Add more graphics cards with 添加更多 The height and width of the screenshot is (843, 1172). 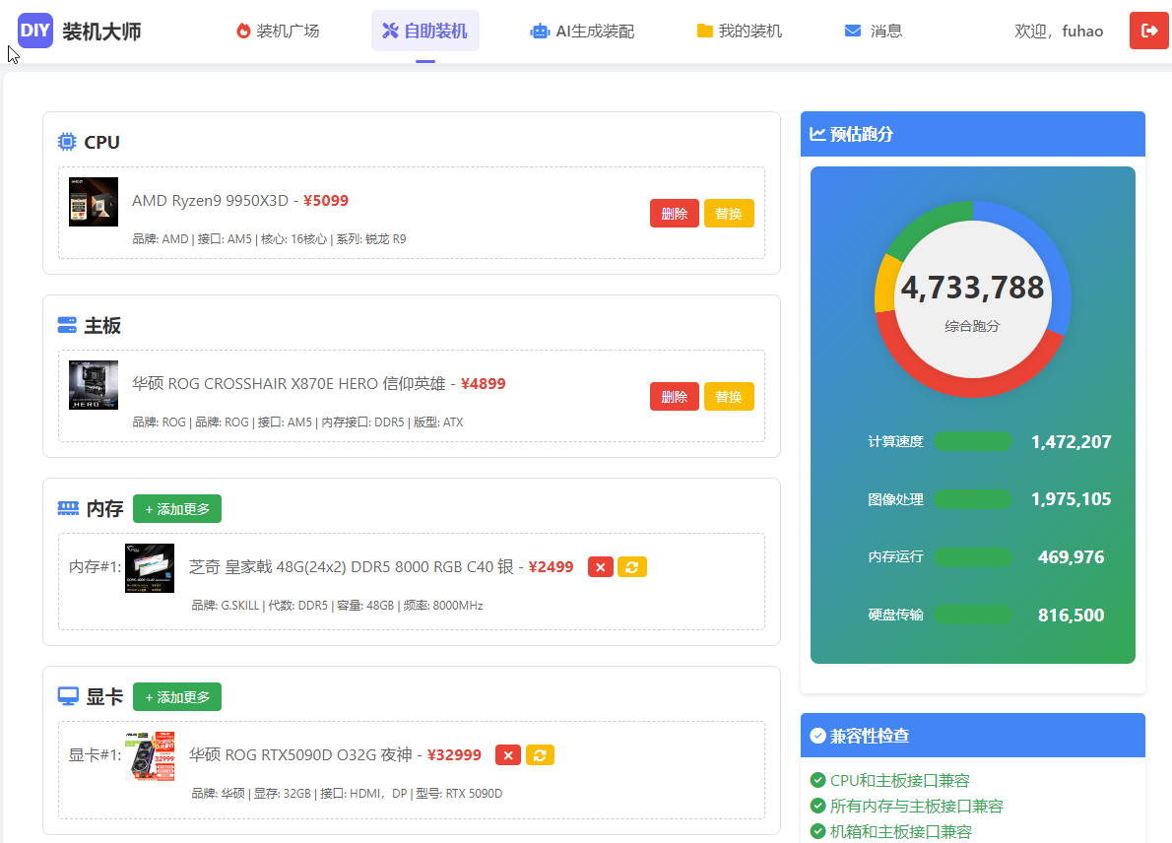177,697
